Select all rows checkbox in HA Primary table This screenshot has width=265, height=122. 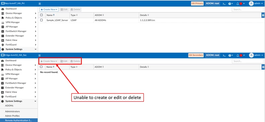pyautogui.click(x=41, y=15)
